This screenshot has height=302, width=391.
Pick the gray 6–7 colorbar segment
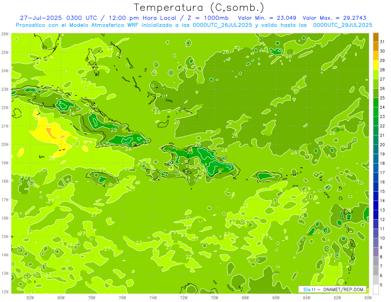(x=376, y=271)
